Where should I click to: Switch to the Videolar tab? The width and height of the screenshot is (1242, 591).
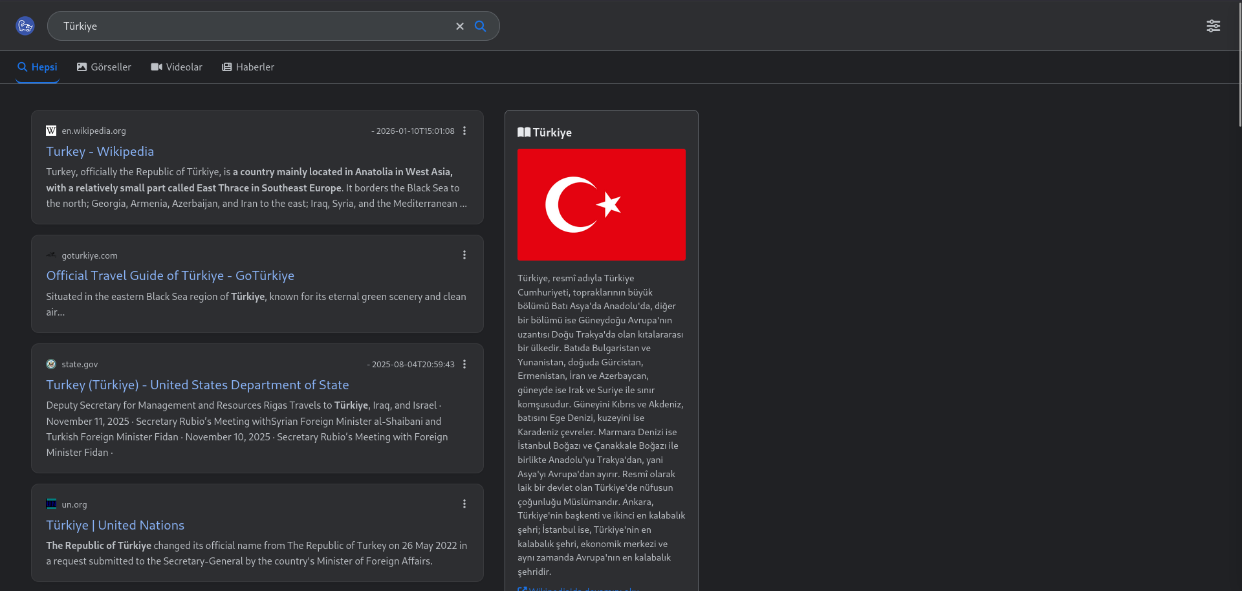(177, 67)
